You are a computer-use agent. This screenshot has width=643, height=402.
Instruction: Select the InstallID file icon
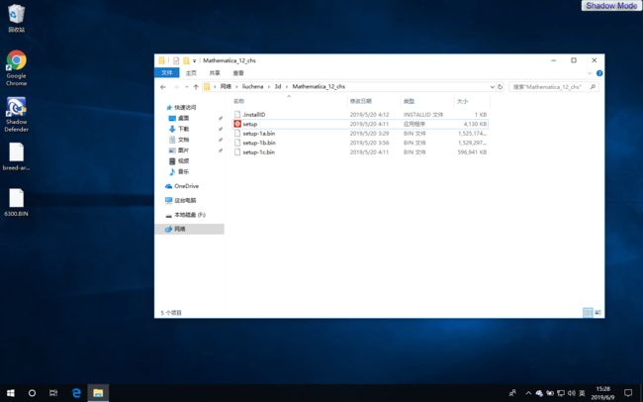tap(237, 114)
